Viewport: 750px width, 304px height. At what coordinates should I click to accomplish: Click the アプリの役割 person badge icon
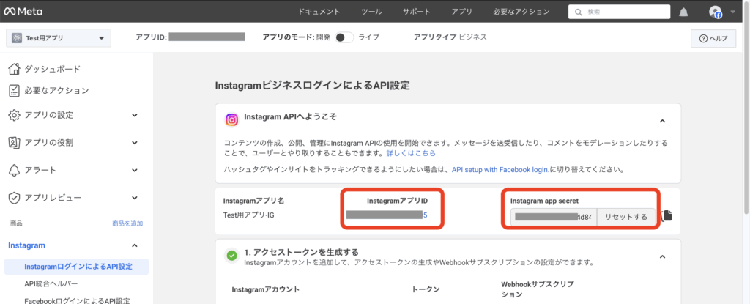pos(15,143)
